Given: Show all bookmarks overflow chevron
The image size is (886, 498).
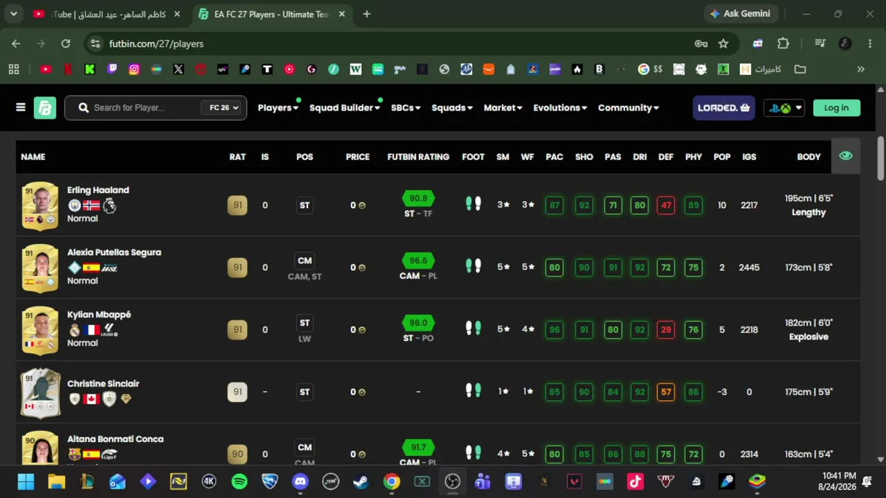Looking at the screenshot, I should click(x=861, y=69).
